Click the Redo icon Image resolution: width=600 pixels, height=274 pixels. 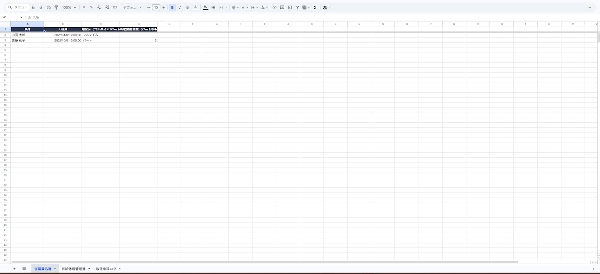tap(41, 7)
